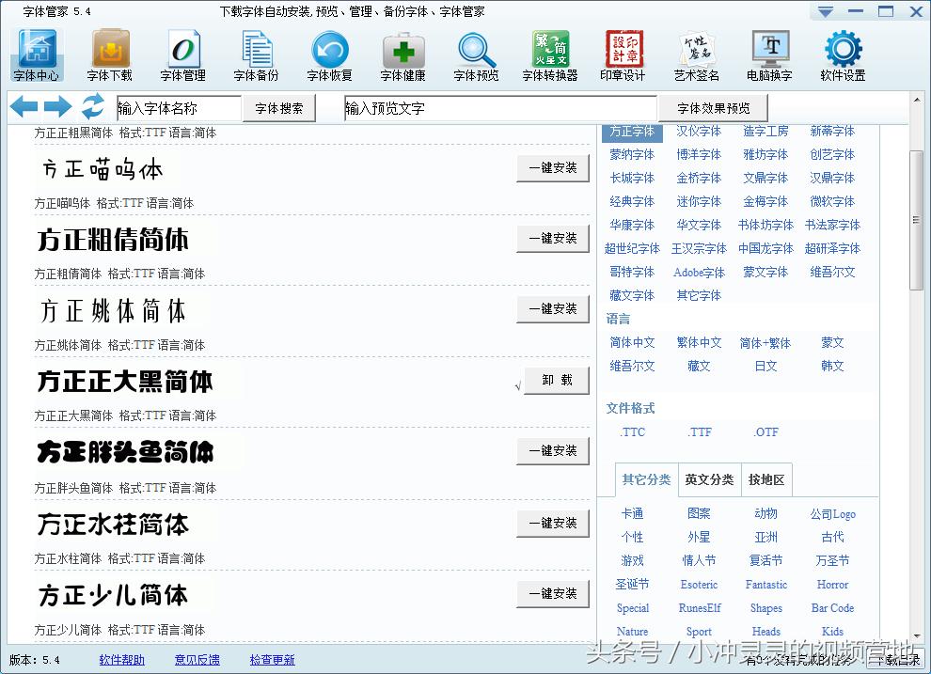Click the 方正喵呜体 font preview image
This screenshot has height=674, width=931.
[101, 169]
